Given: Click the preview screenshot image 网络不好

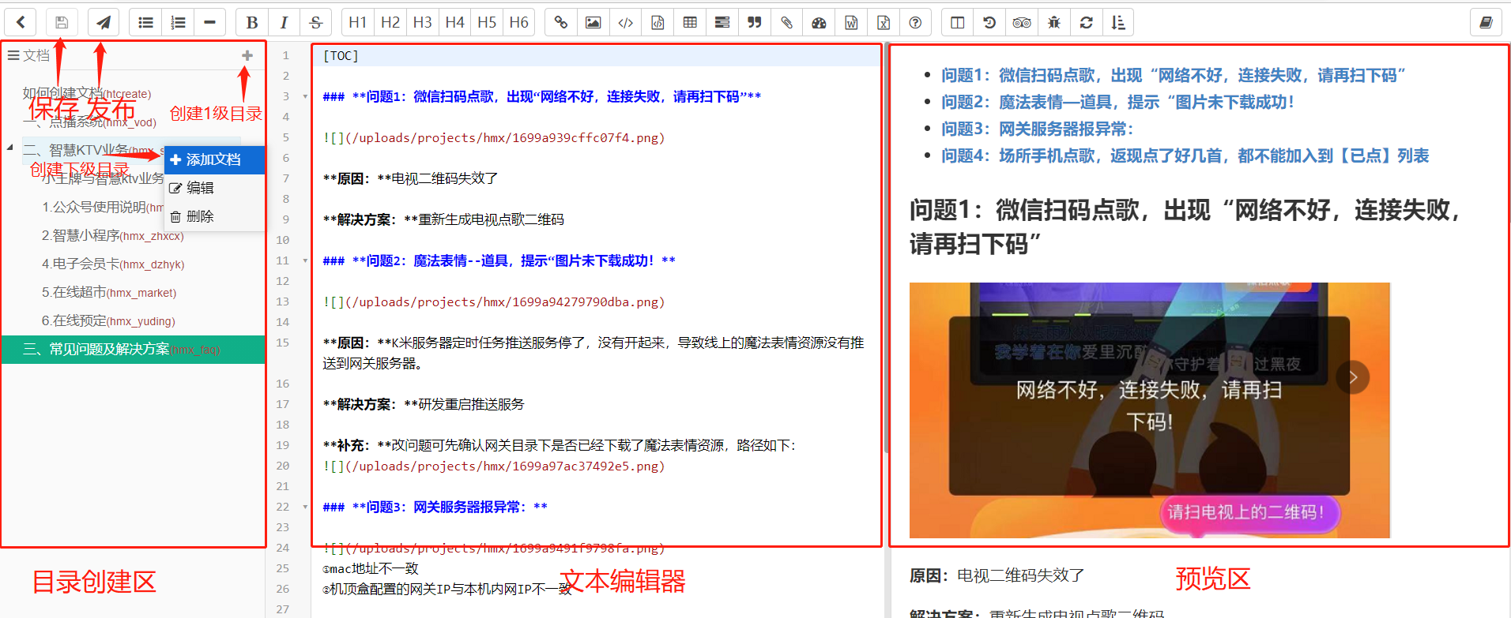Looking at the screenshot, I should pyautogui.click(x=1150, y=410).
